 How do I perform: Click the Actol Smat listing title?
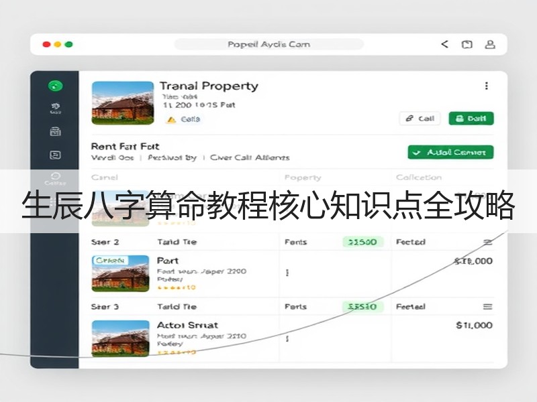click(x=188, y=325)
